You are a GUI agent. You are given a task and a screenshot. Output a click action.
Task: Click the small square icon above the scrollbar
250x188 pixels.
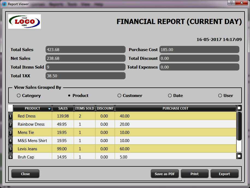pyautogui.click(x=239, y=108)
